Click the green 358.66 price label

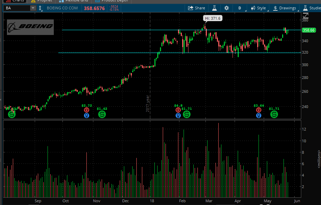click(308, 30)
